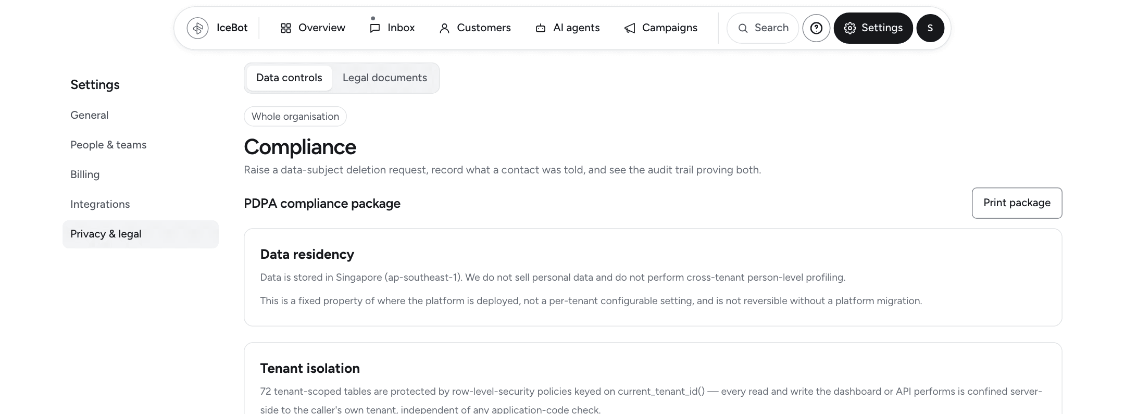
Task: Click the Settings gear icon
Action: click(850, 28)
